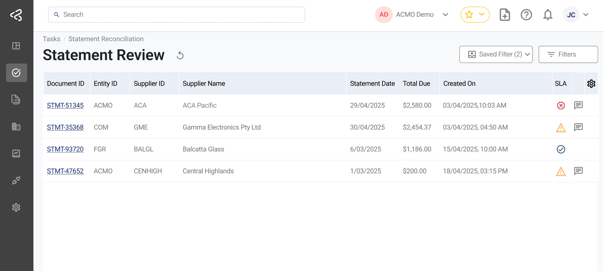This screenshot has width=603, height=271.
Task: Open the analytics chart icon in sidebar
Action: click(16, 153)
